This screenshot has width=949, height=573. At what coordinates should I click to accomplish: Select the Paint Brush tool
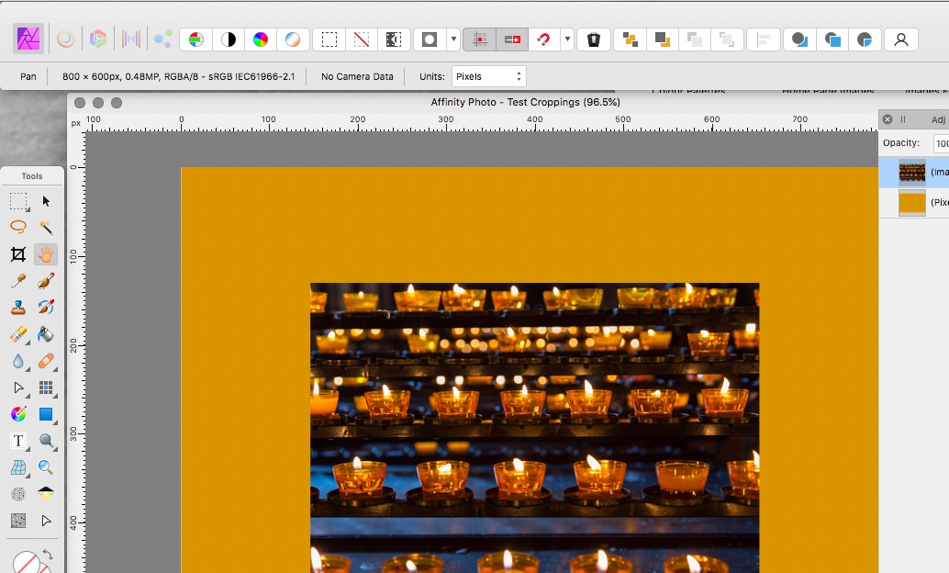[47, 281]
